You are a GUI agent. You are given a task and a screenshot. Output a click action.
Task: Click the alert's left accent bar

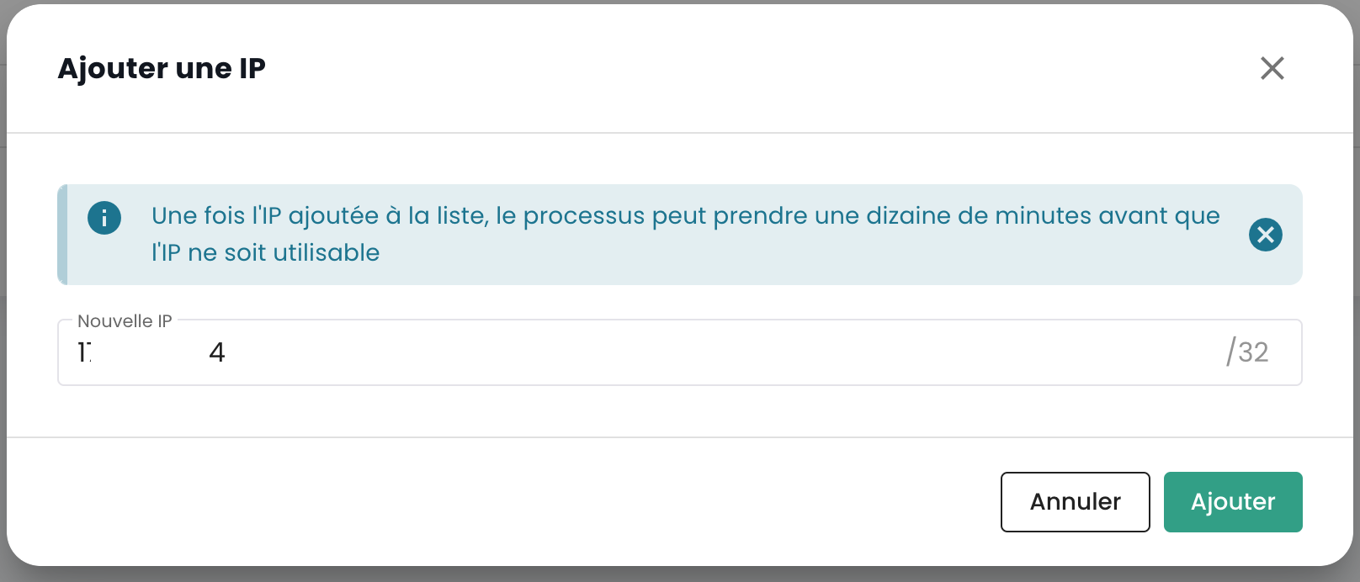(62, 235)
